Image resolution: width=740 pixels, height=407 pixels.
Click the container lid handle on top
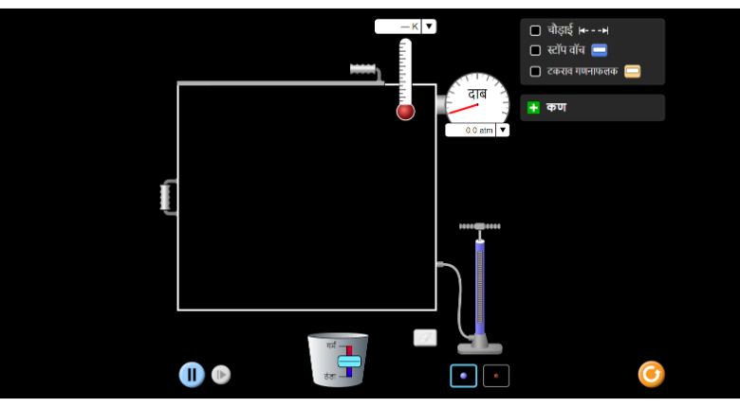363,69
